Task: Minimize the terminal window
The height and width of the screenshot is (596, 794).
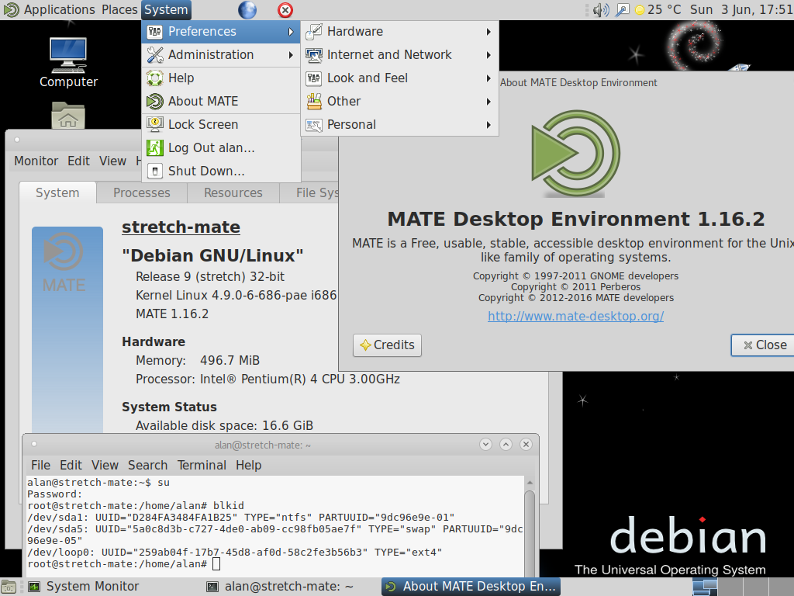Action: [x=485, y=445]
